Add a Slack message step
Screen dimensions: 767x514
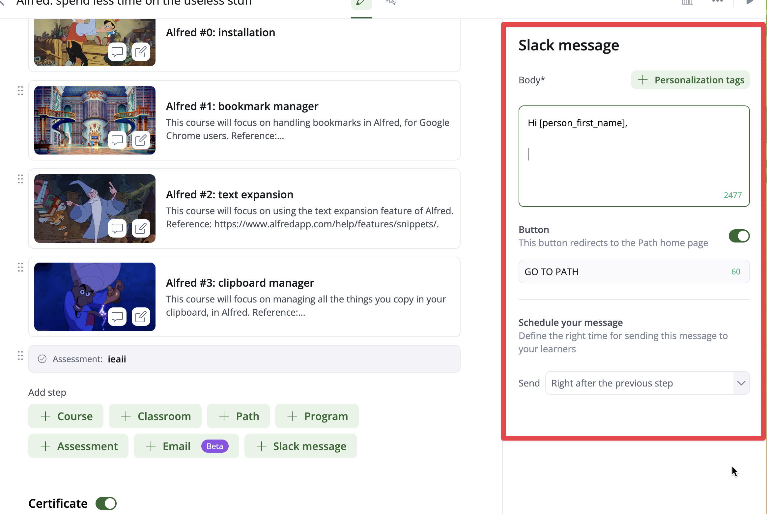[x=300, y=446]
